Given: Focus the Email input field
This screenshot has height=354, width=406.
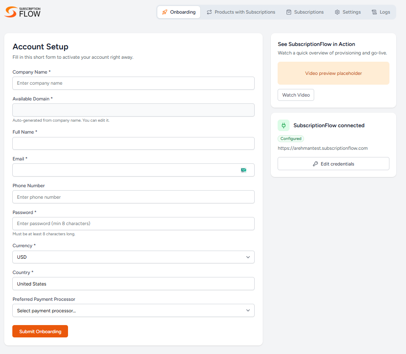Looking at the screenshot, I should pyautogui.click(x=133, y=170).
